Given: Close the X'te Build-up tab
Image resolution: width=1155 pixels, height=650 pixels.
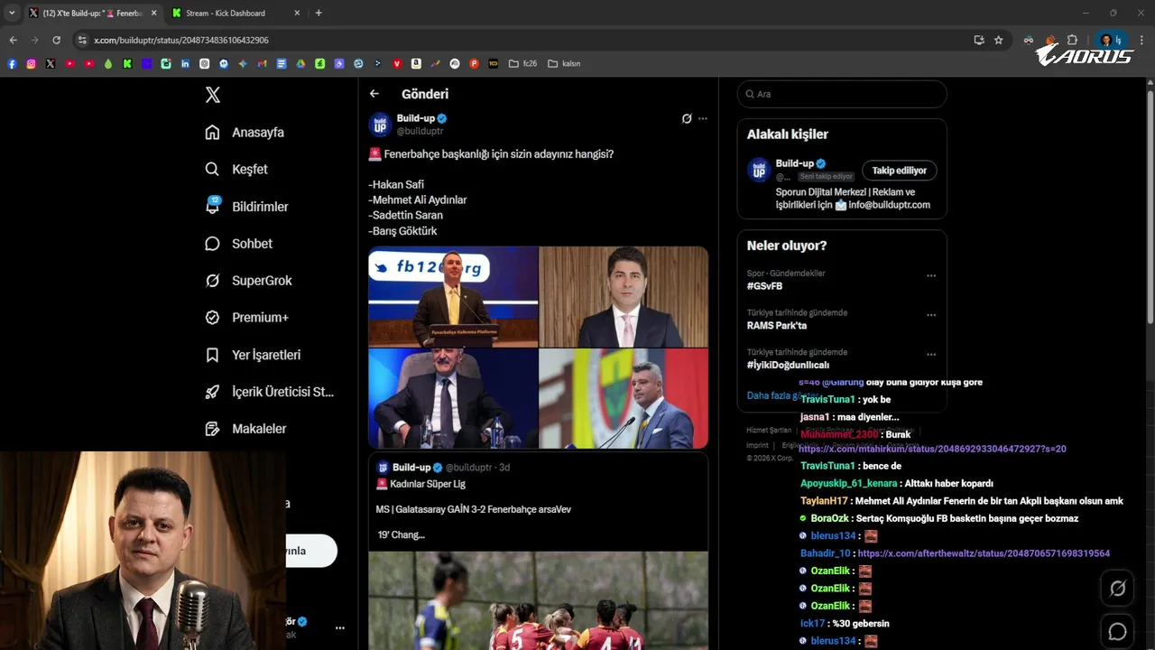Looking at the screenshot, I should (x=153, y=13).
